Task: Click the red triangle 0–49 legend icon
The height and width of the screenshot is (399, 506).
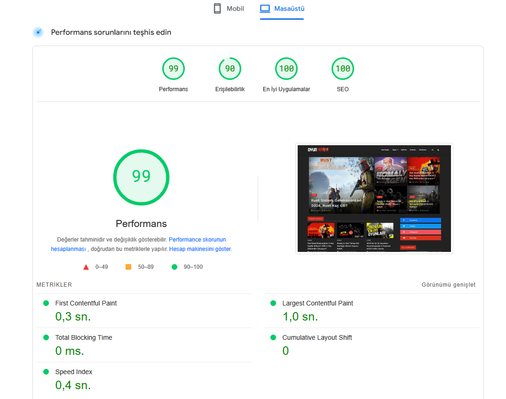Action: (86, 267)
